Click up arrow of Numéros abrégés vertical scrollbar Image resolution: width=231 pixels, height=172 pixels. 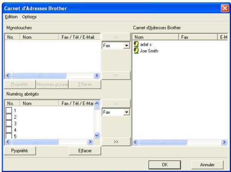97,103
